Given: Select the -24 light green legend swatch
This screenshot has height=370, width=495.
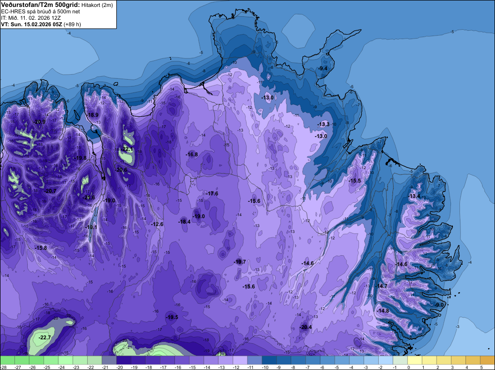Looking at the screenshot, I should [x=66, y=360].
